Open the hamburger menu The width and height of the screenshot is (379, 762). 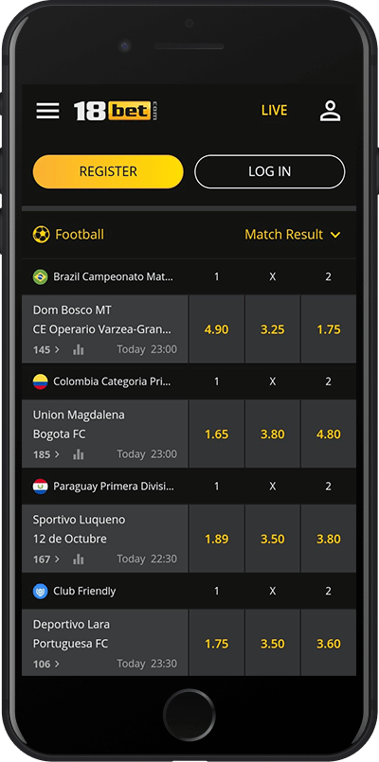coord(47,111)
